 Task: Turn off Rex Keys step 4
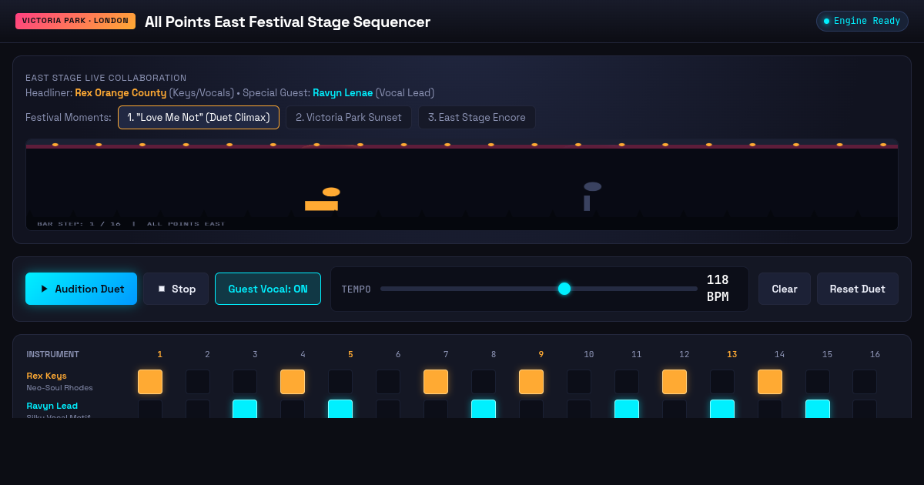[x=293, y=382]
